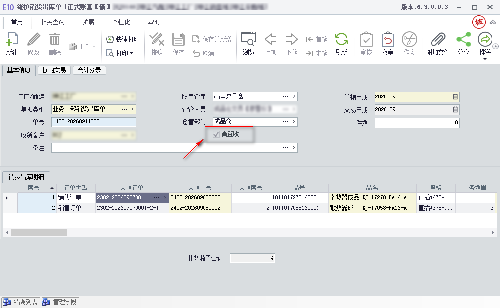Click the 校验 (Validate) icon

tap(157, 40)
